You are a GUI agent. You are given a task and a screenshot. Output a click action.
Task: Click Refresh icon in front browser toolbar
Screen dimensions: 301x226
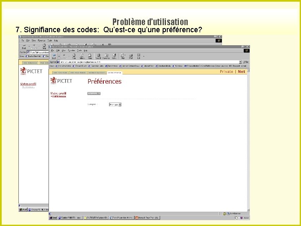82,56
